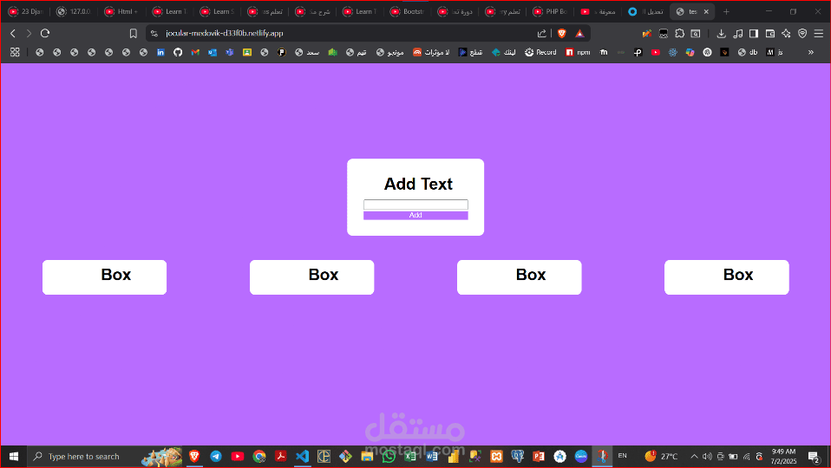Click the Add Text heading
Viewport: 831px width, 468px height.
click(x=418, y=185)
